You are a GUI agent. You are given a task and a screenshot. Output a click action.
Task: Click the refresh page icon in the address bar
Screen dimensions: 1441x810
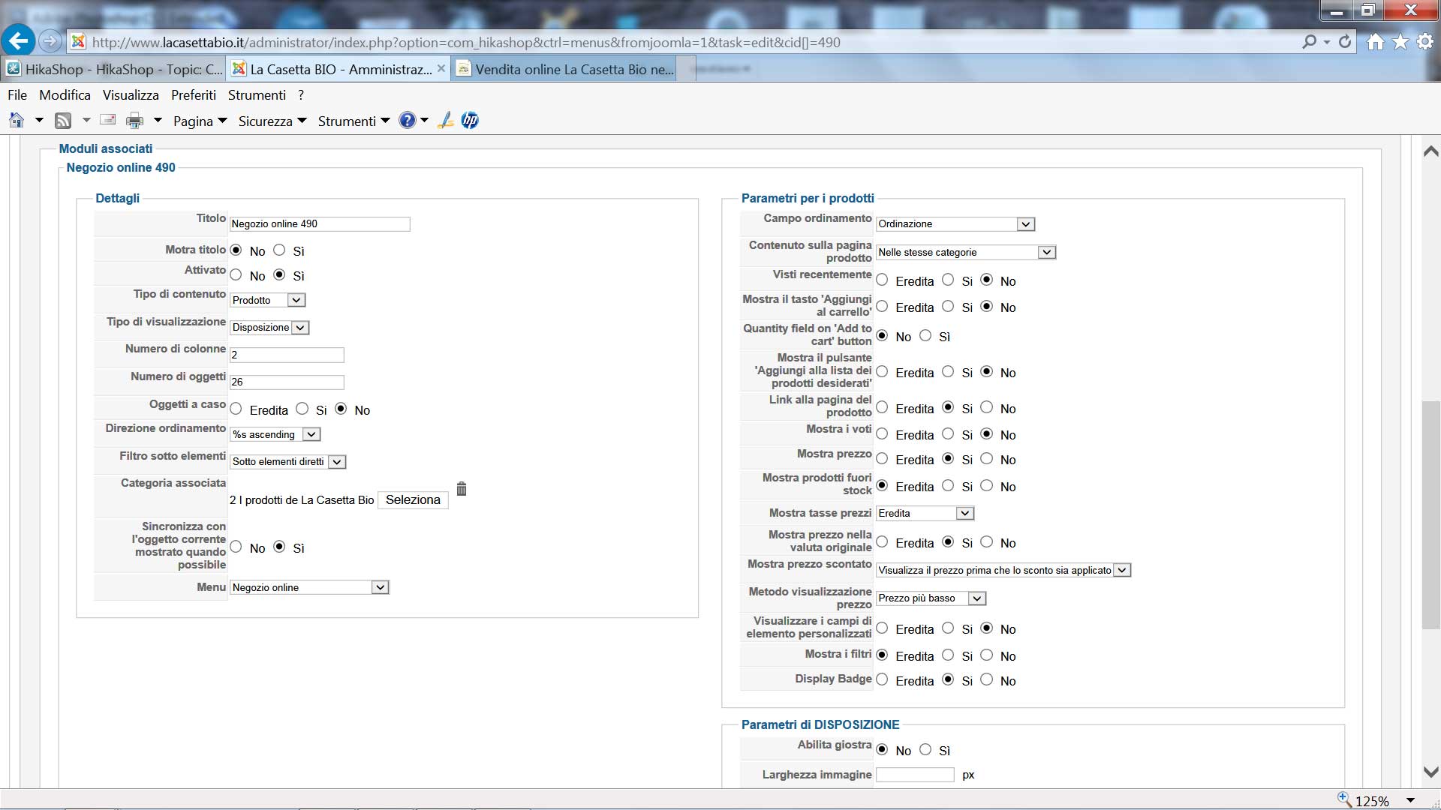pos(1345,42)
